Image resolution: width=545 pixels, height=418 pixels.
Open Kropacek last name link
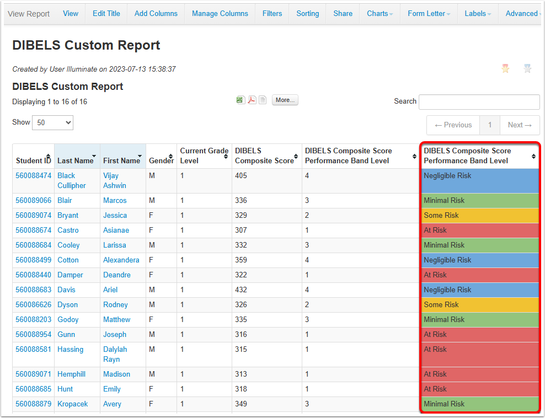72,404
